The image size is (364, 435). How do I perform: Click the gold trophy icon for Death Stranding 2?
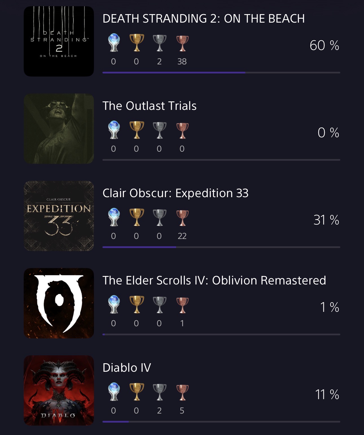click(137, 43)
